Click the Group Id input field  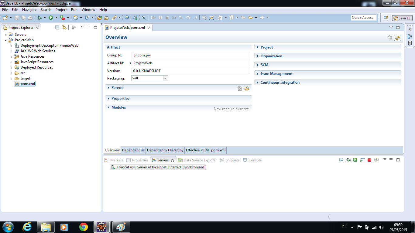pos(191,55)
